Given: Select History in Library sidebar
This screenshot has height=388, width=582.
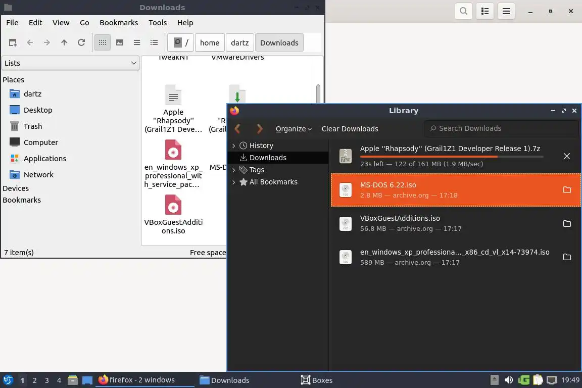Looking at the screenshot, I should (x=261, y=145).
